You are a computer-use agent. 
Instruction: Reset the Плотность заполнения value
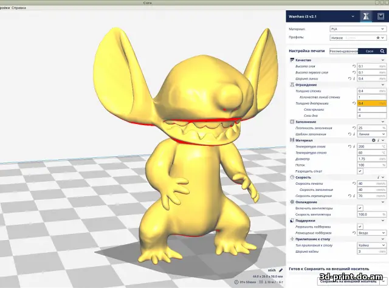point(354,128)
